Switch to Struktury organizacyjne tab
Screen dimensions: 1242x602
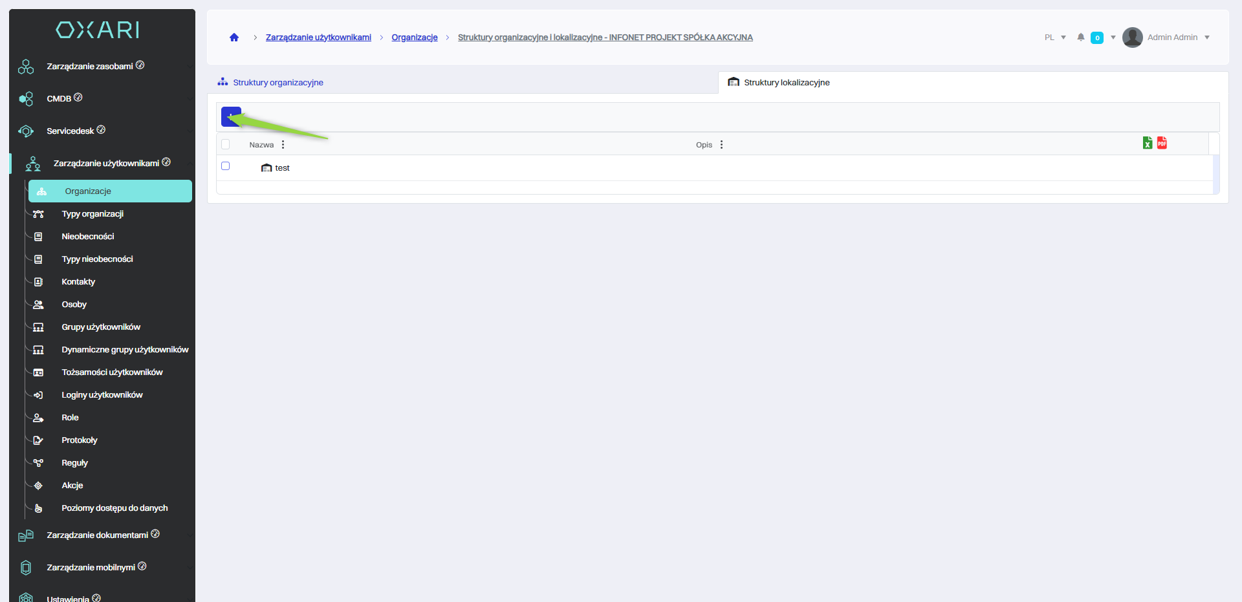278,83
